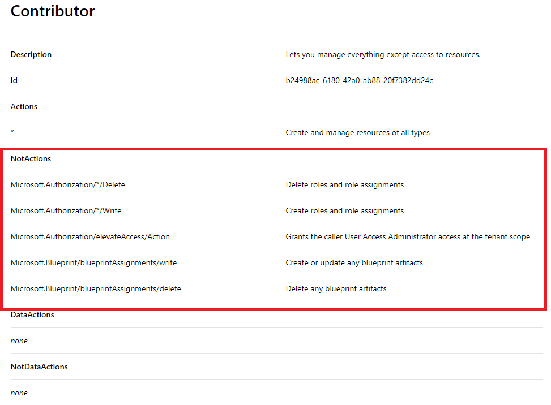The height and width of the screenshot is (405, 551).
Task: Click 'Create roles and role assignments' description
Action: [x=345, y=210]
